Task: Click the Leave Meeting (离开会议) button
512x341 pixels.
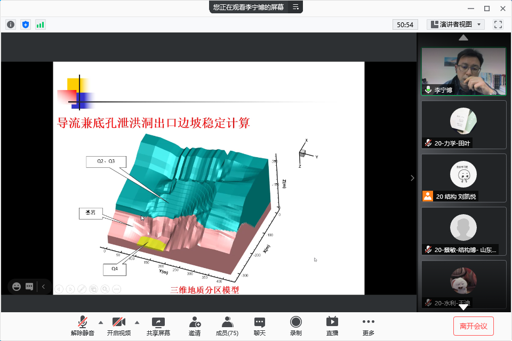Action: click(474, 326)
